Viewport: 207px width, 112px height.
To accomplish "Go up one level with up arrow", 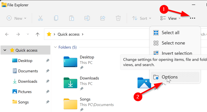I will pyautogui.click(x=38, y=35).
